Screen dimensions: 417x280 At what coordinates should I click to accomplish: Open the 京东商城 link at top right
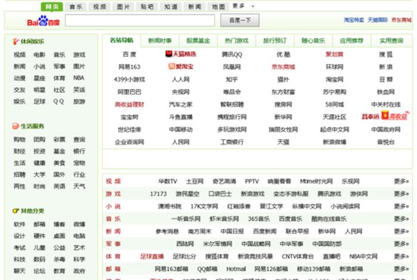(402, 20)
